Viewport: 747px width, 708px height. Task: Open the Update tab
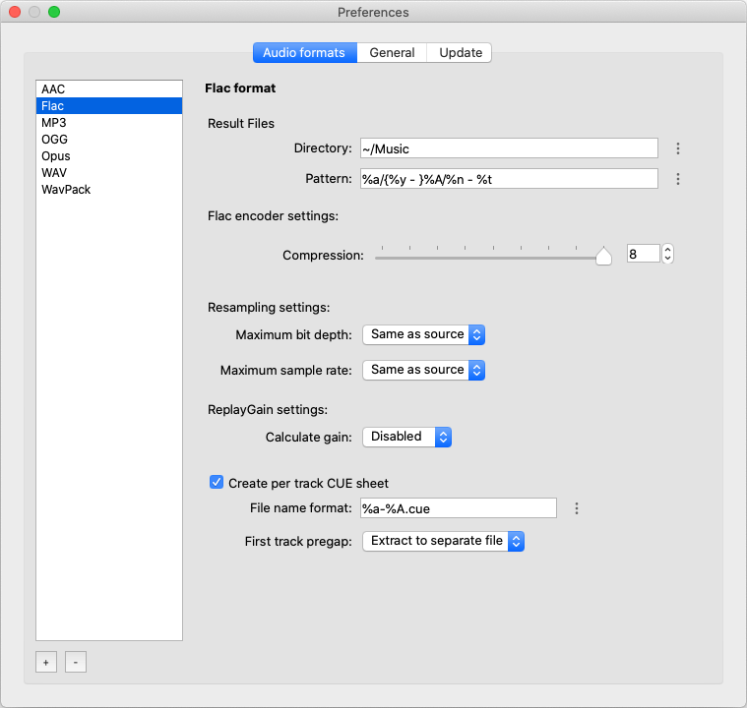pos(459,53)
